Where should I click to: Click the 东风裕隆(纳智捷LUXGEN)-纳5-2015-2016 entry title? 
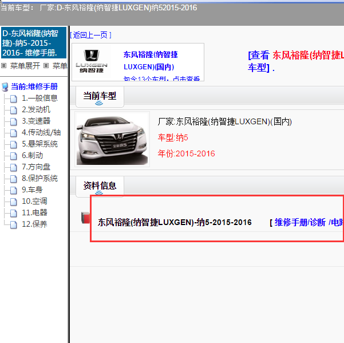tap(175, 222)
